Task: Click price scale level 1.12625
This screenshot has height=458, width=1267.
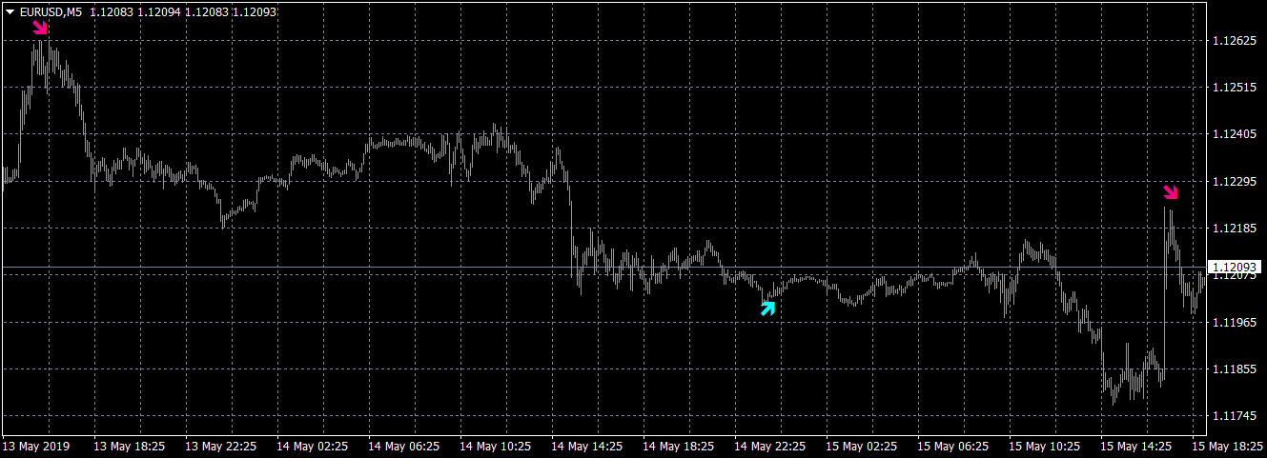Action: (x=1233, y=41)
